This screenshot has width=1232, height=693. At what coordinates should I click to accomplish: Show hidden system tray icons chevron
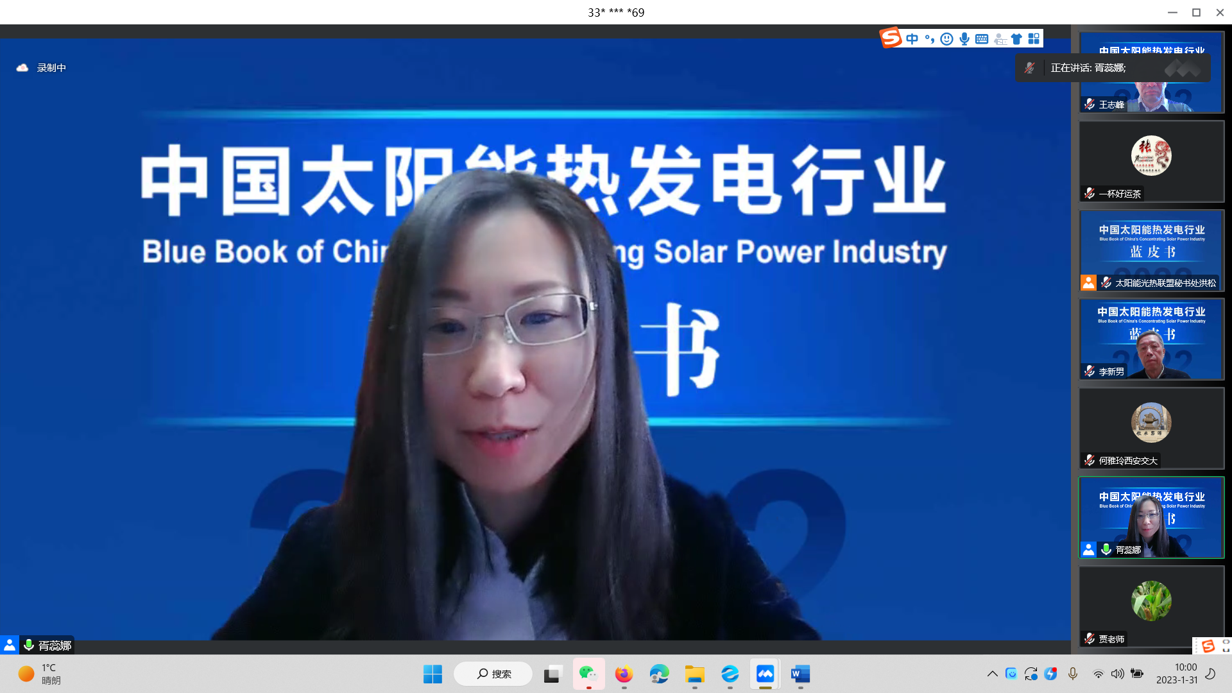(992, 674)
